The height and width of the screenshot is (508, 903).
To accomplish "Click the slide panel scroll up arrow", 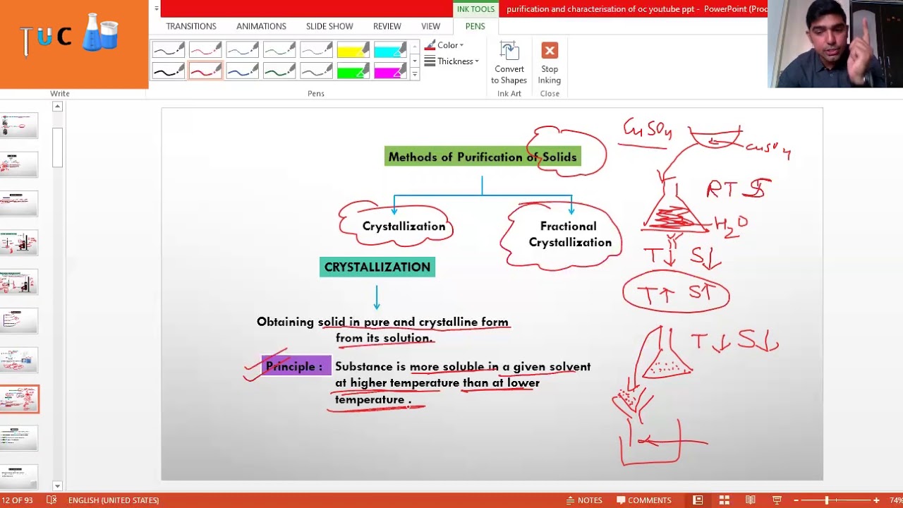I will click(x=57, y=107).
